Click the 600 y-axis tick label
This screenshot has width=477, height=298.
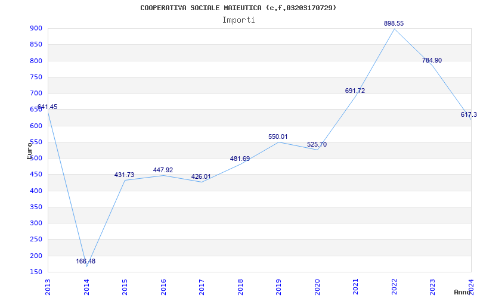click(36, 126)
